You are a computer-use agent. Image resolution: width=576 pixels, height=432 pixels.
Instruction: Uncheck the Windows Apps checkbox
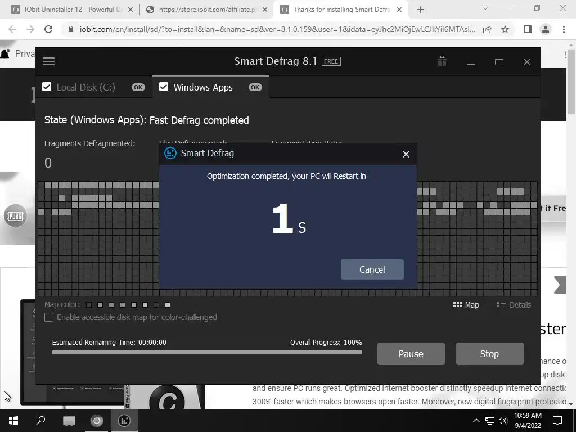(x=164, y=87)
